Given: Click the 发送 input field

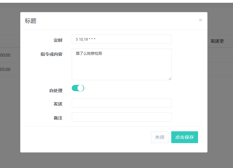Looking at the screenshot, I should (x=122, y=103).
